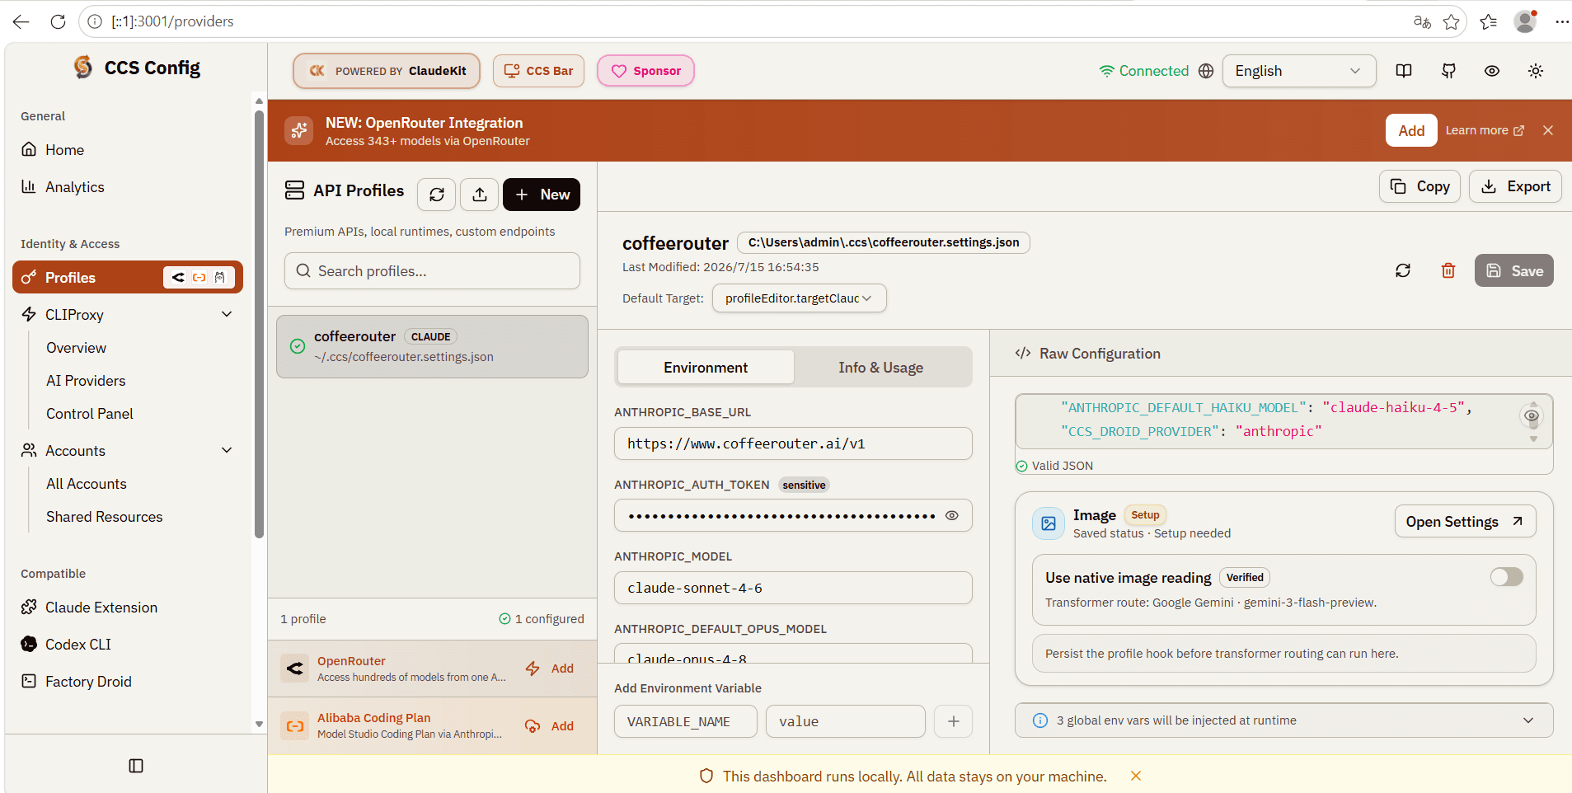Click the connection globe icon

click(1206, 71)
